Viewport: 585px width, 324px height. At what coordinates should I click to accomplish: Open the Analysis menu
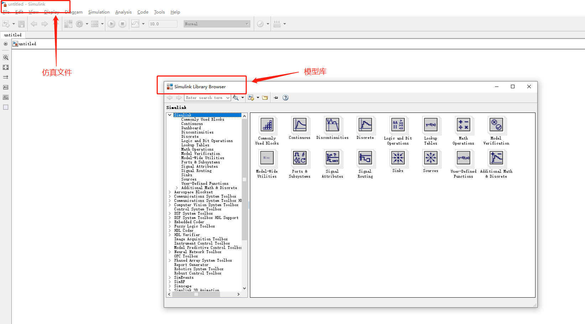[124, 12]
